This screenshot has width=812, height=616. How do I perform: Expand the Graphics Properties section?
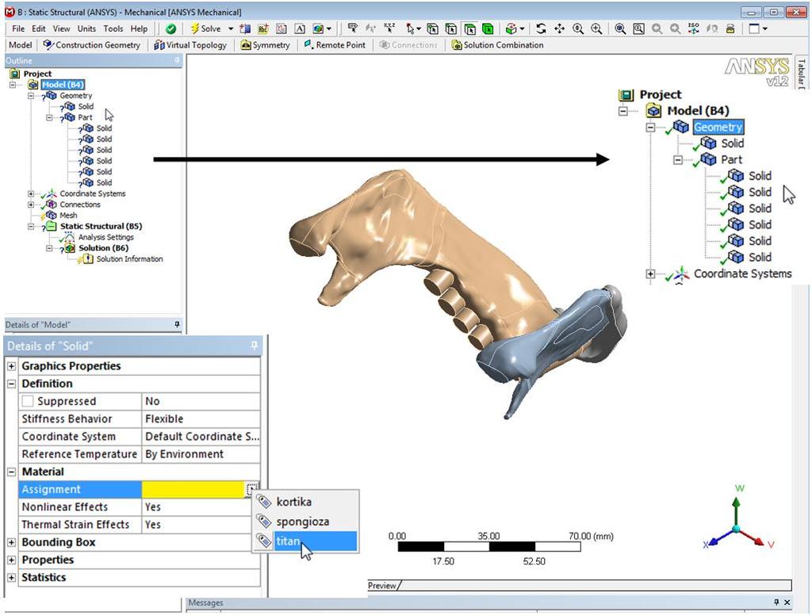[x=11, y=366]
